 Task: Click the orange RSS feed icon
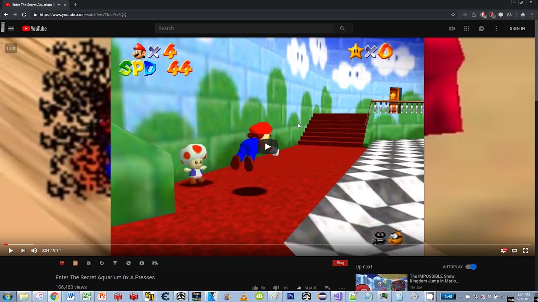(x=75, y=263)
